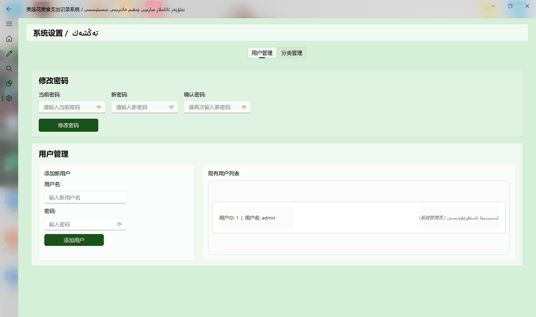Focus the 输入密码 input field
The height and width of the screenshot is (317, 536).
pos(85,225)
